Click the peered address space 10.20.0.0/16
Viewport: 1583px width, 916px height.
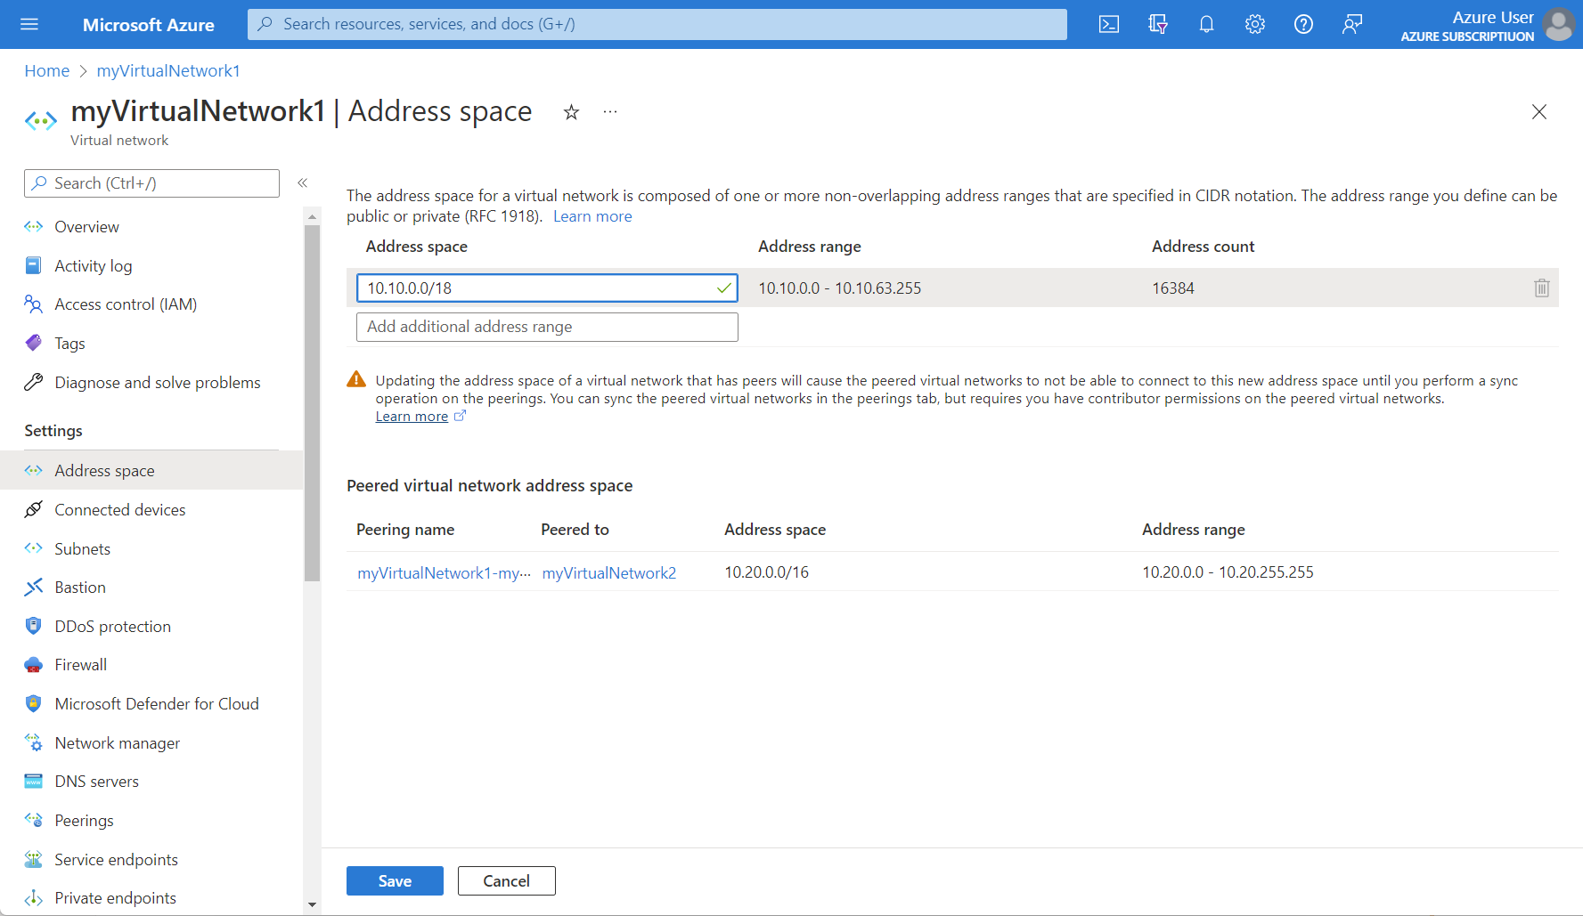[767, 572]
